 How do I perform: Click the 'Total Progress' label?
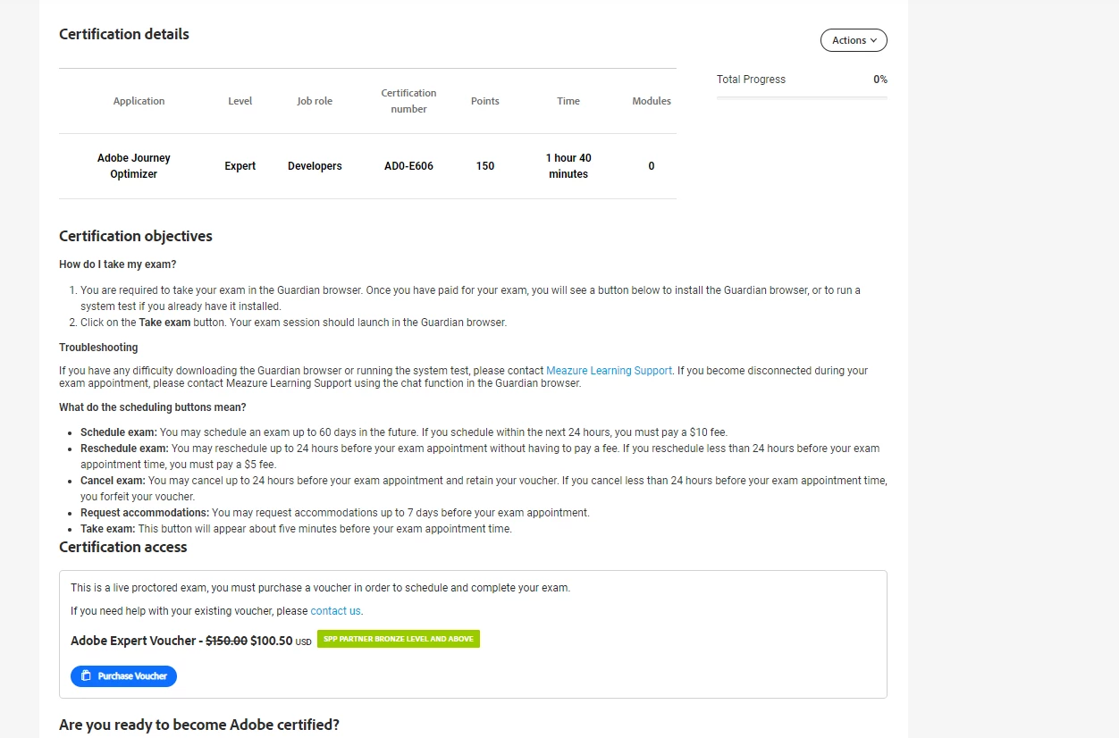pyautogui.click(x=751, y=80)
